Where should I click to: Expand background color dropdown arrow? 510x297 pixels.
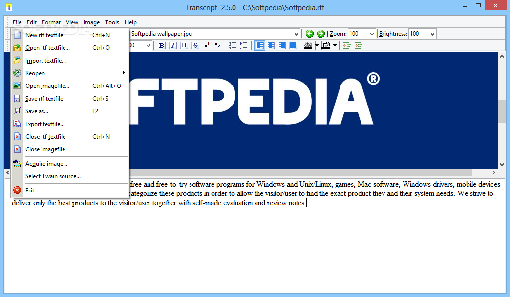click(335, 45)
